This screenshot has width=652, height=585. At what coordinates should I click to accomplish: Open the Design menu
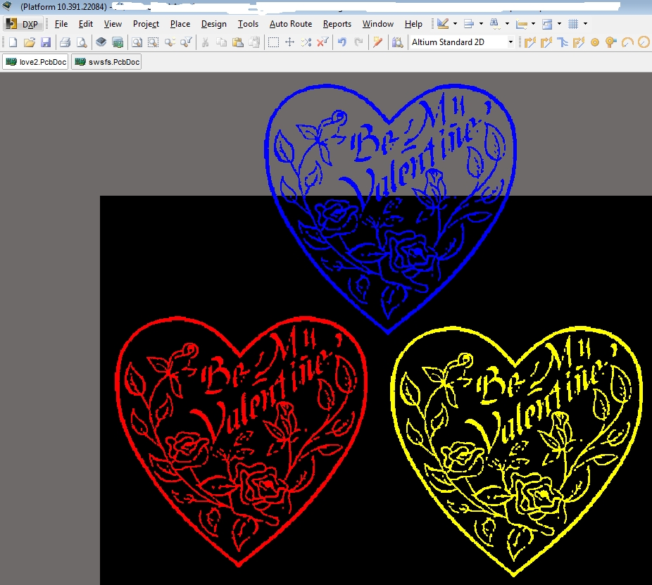pyautogui.click(x=214, y=24)
